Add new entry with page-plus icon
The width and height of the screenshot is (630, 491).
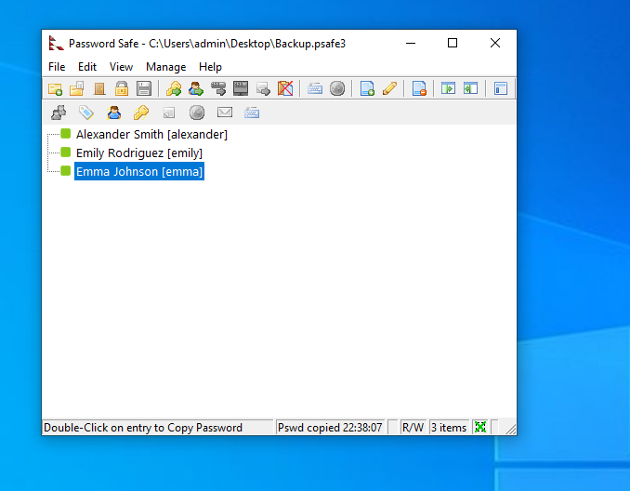(x=367, y=88)
